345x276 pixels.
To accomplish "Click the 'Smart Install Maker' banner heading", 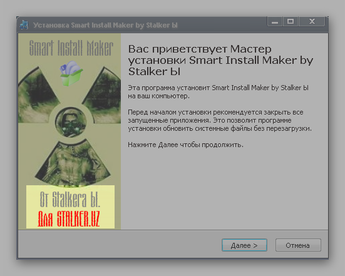I will 71,48.
